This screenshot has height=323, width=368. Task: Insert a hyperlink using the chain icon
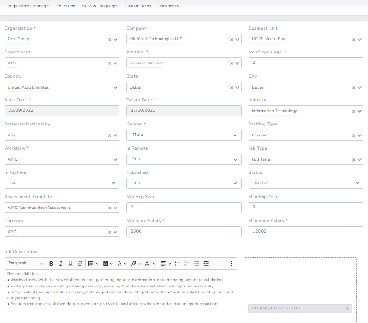[79, 263]
